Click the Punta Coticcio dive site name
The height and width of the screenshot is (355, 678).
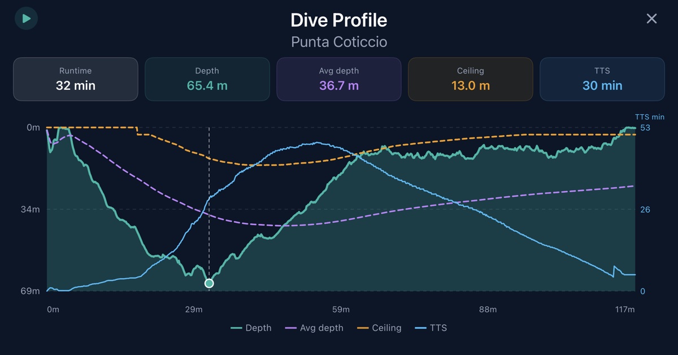339,42
